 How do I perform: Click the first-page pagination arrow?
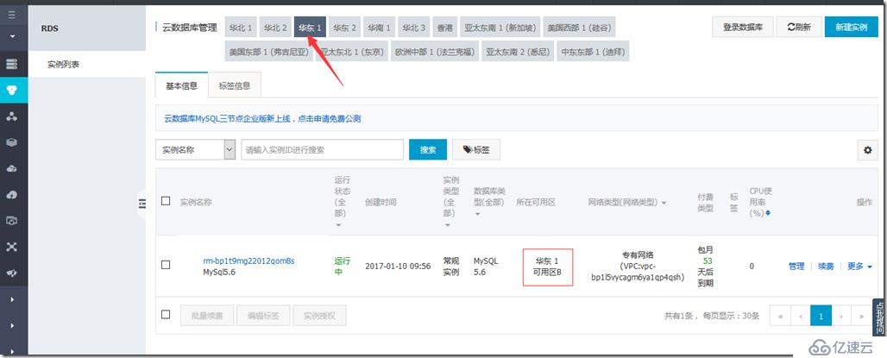click(x=780, y=316)
